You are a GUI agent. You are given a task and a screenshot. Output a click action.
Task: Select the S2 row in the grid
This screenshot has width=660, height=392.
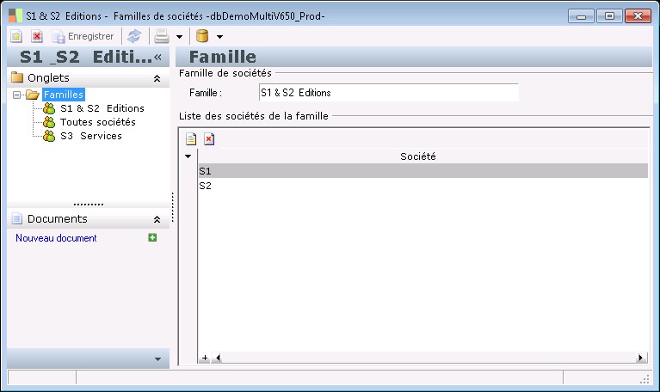423,186
